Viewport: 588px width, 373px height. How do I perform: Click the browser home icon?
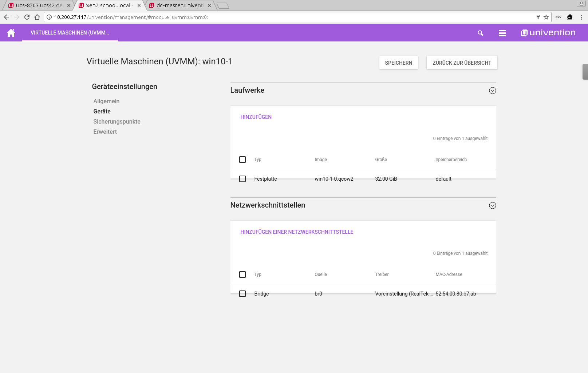[x=37, y=17]
